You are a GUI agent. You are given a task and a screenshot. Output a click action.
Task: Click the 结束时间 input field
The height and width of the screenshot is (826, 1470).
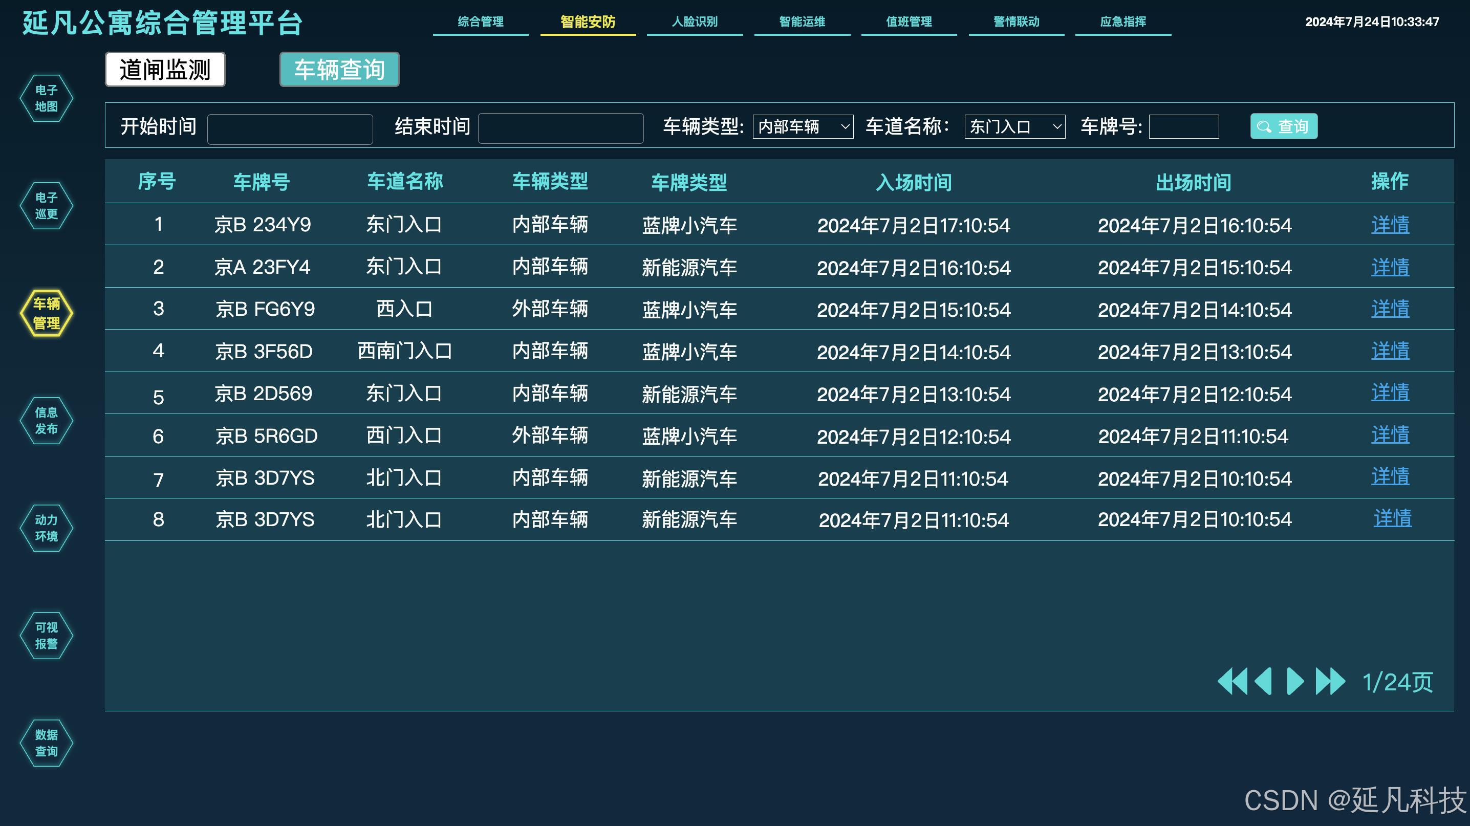[560, 128]
